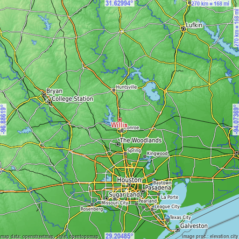The width and height of the screenshot is (239, 239).
Task: Click the Lufkin label
Action: click(194, 25)
